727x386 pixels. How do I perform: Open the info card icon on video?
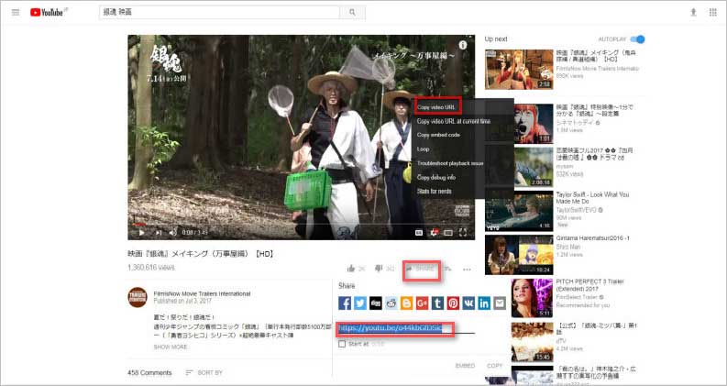pos(463,45)
